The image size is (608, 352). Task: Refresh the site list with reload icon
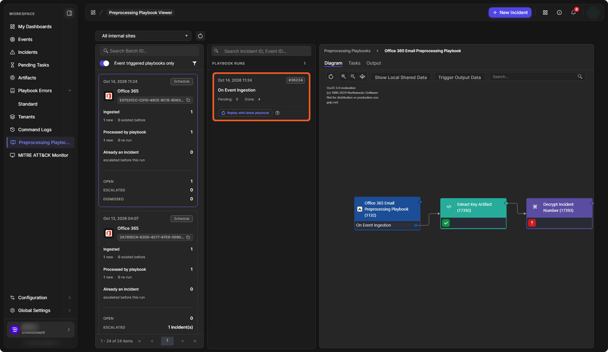pos(200,36)
